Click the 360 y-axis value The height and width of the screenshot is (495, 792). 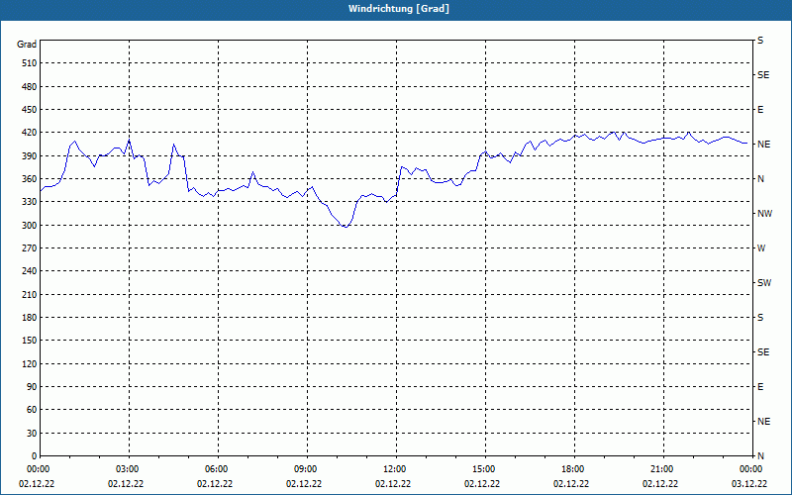pos(29,179)
